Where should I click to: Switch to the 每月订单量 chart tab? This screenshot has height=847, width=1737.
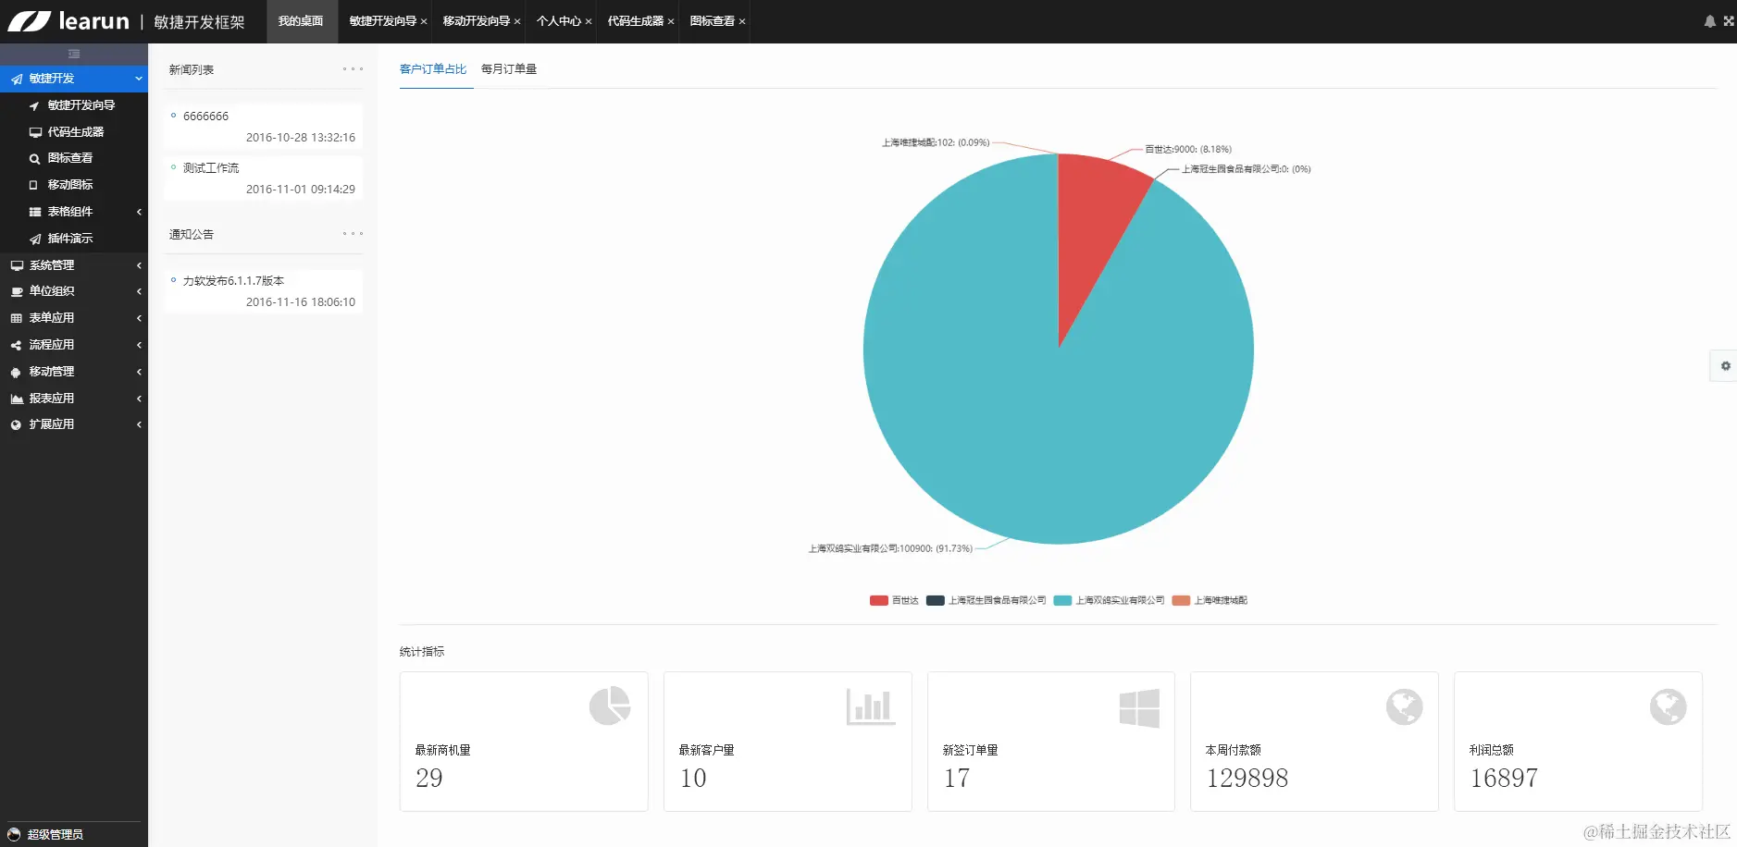509,69
